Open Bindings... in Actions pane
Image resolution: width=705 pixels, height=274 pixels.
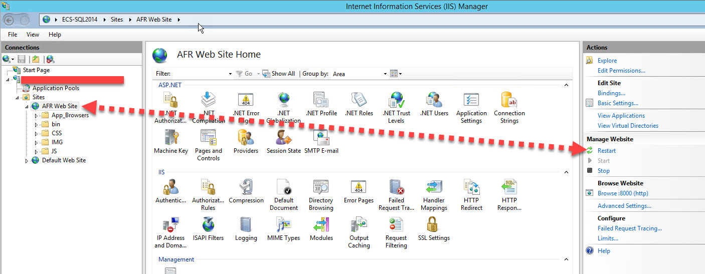coord(611,93)
